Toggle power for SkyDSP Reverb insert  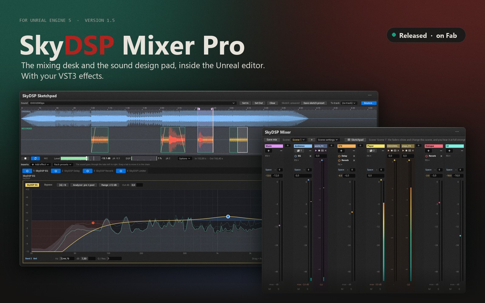pos(88,171)
